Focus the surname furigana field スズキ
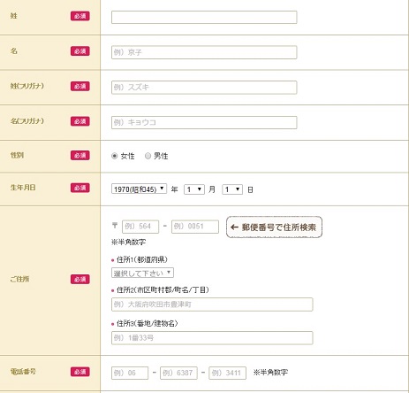Viewport: 409px width, 393px height. [204, 88]
